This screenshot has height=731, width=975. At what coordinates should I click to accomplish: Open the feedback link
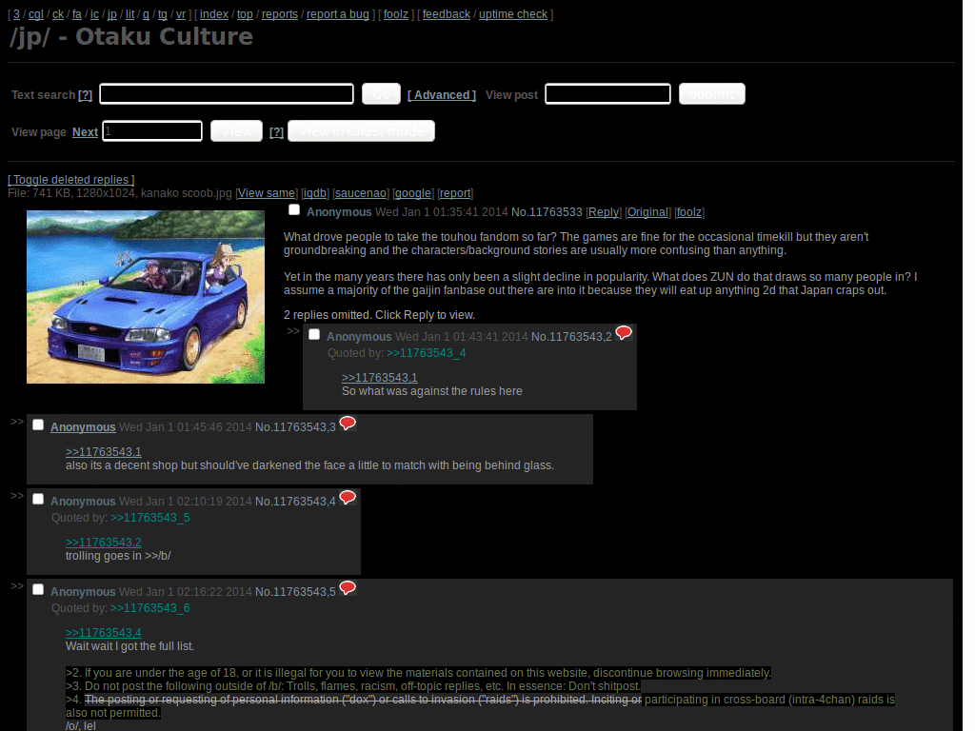point(447,14)
